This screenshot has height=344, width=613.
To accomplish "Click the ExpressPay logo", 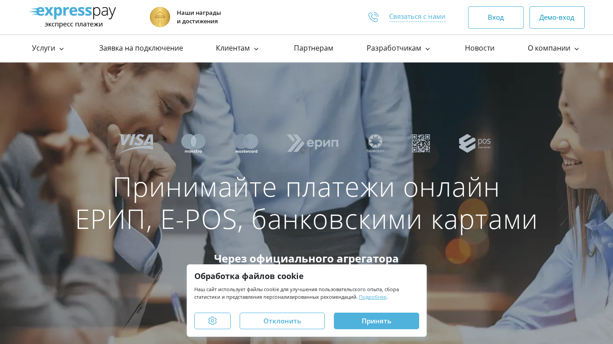I will [x=73, y=17].
